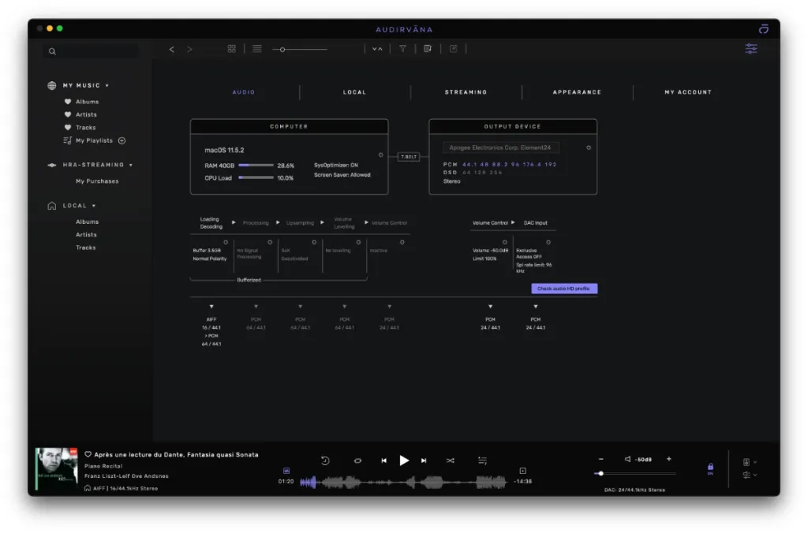
Task: Open My Playlists in sidebar
Action: tap(94, 140)
